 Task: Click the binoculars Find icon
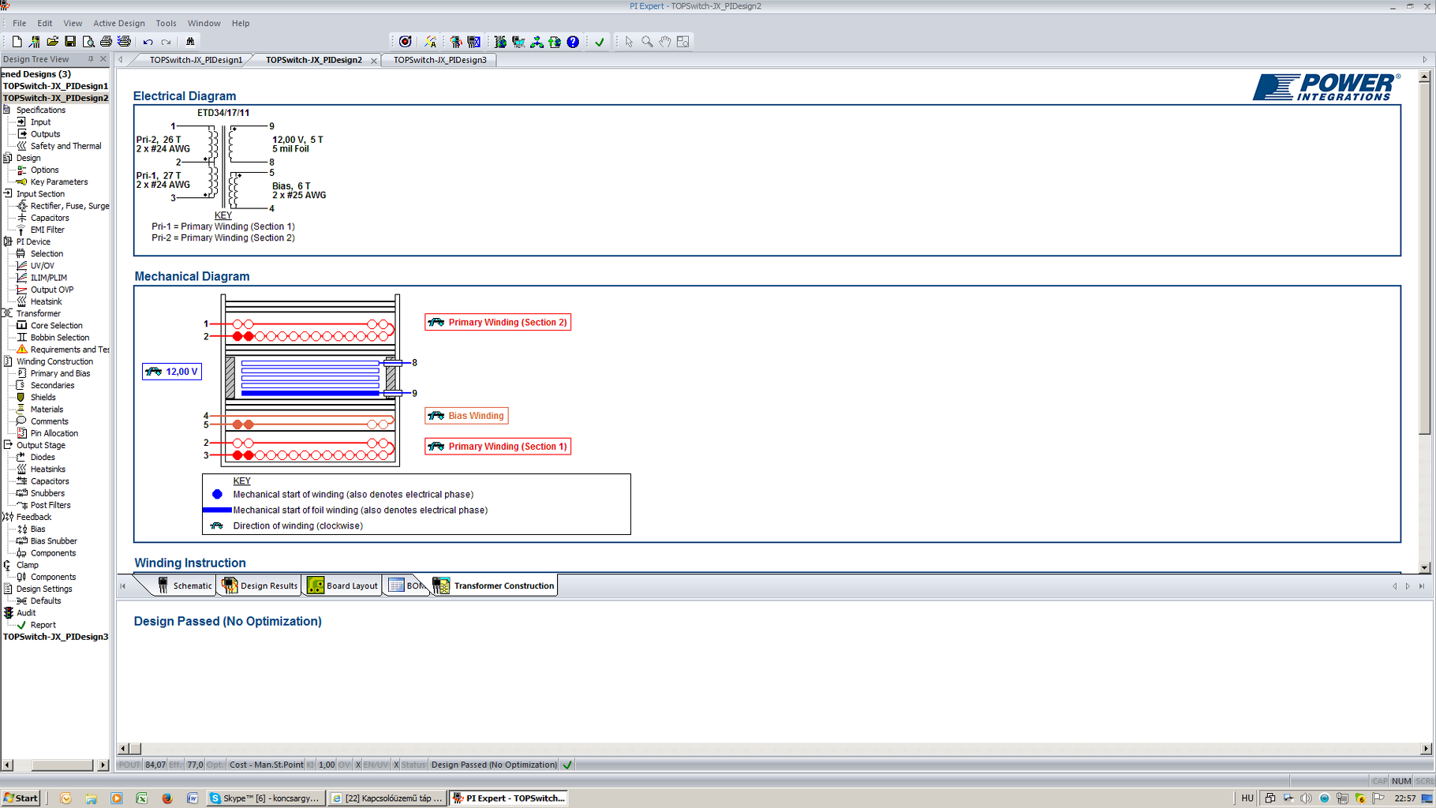click(x=190, y=42)
